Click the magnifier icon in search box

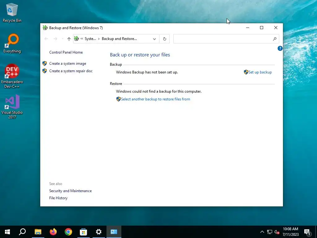pyautogui.click(x=275, y=39)
